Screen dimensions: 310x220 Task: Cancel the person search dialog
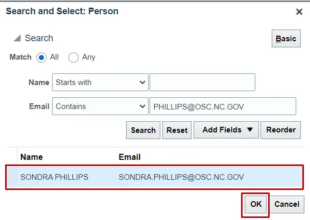(287, 204)
